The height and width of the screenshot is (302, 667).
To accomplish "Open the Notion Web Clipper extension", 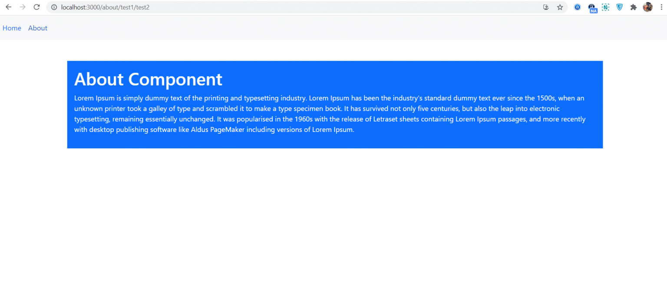I will click(x=605, y=7).
